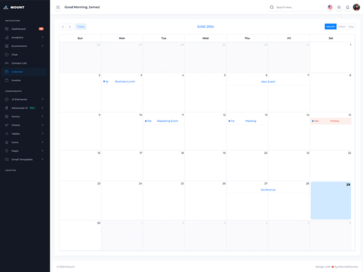The height and width of the screenshot is (272, 363).
Task: Click the New badge on Advanced UI
Action: pyautogui.click(x=32, y=108)
